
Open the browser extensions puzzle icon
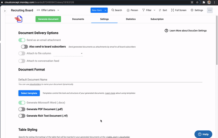204,3
